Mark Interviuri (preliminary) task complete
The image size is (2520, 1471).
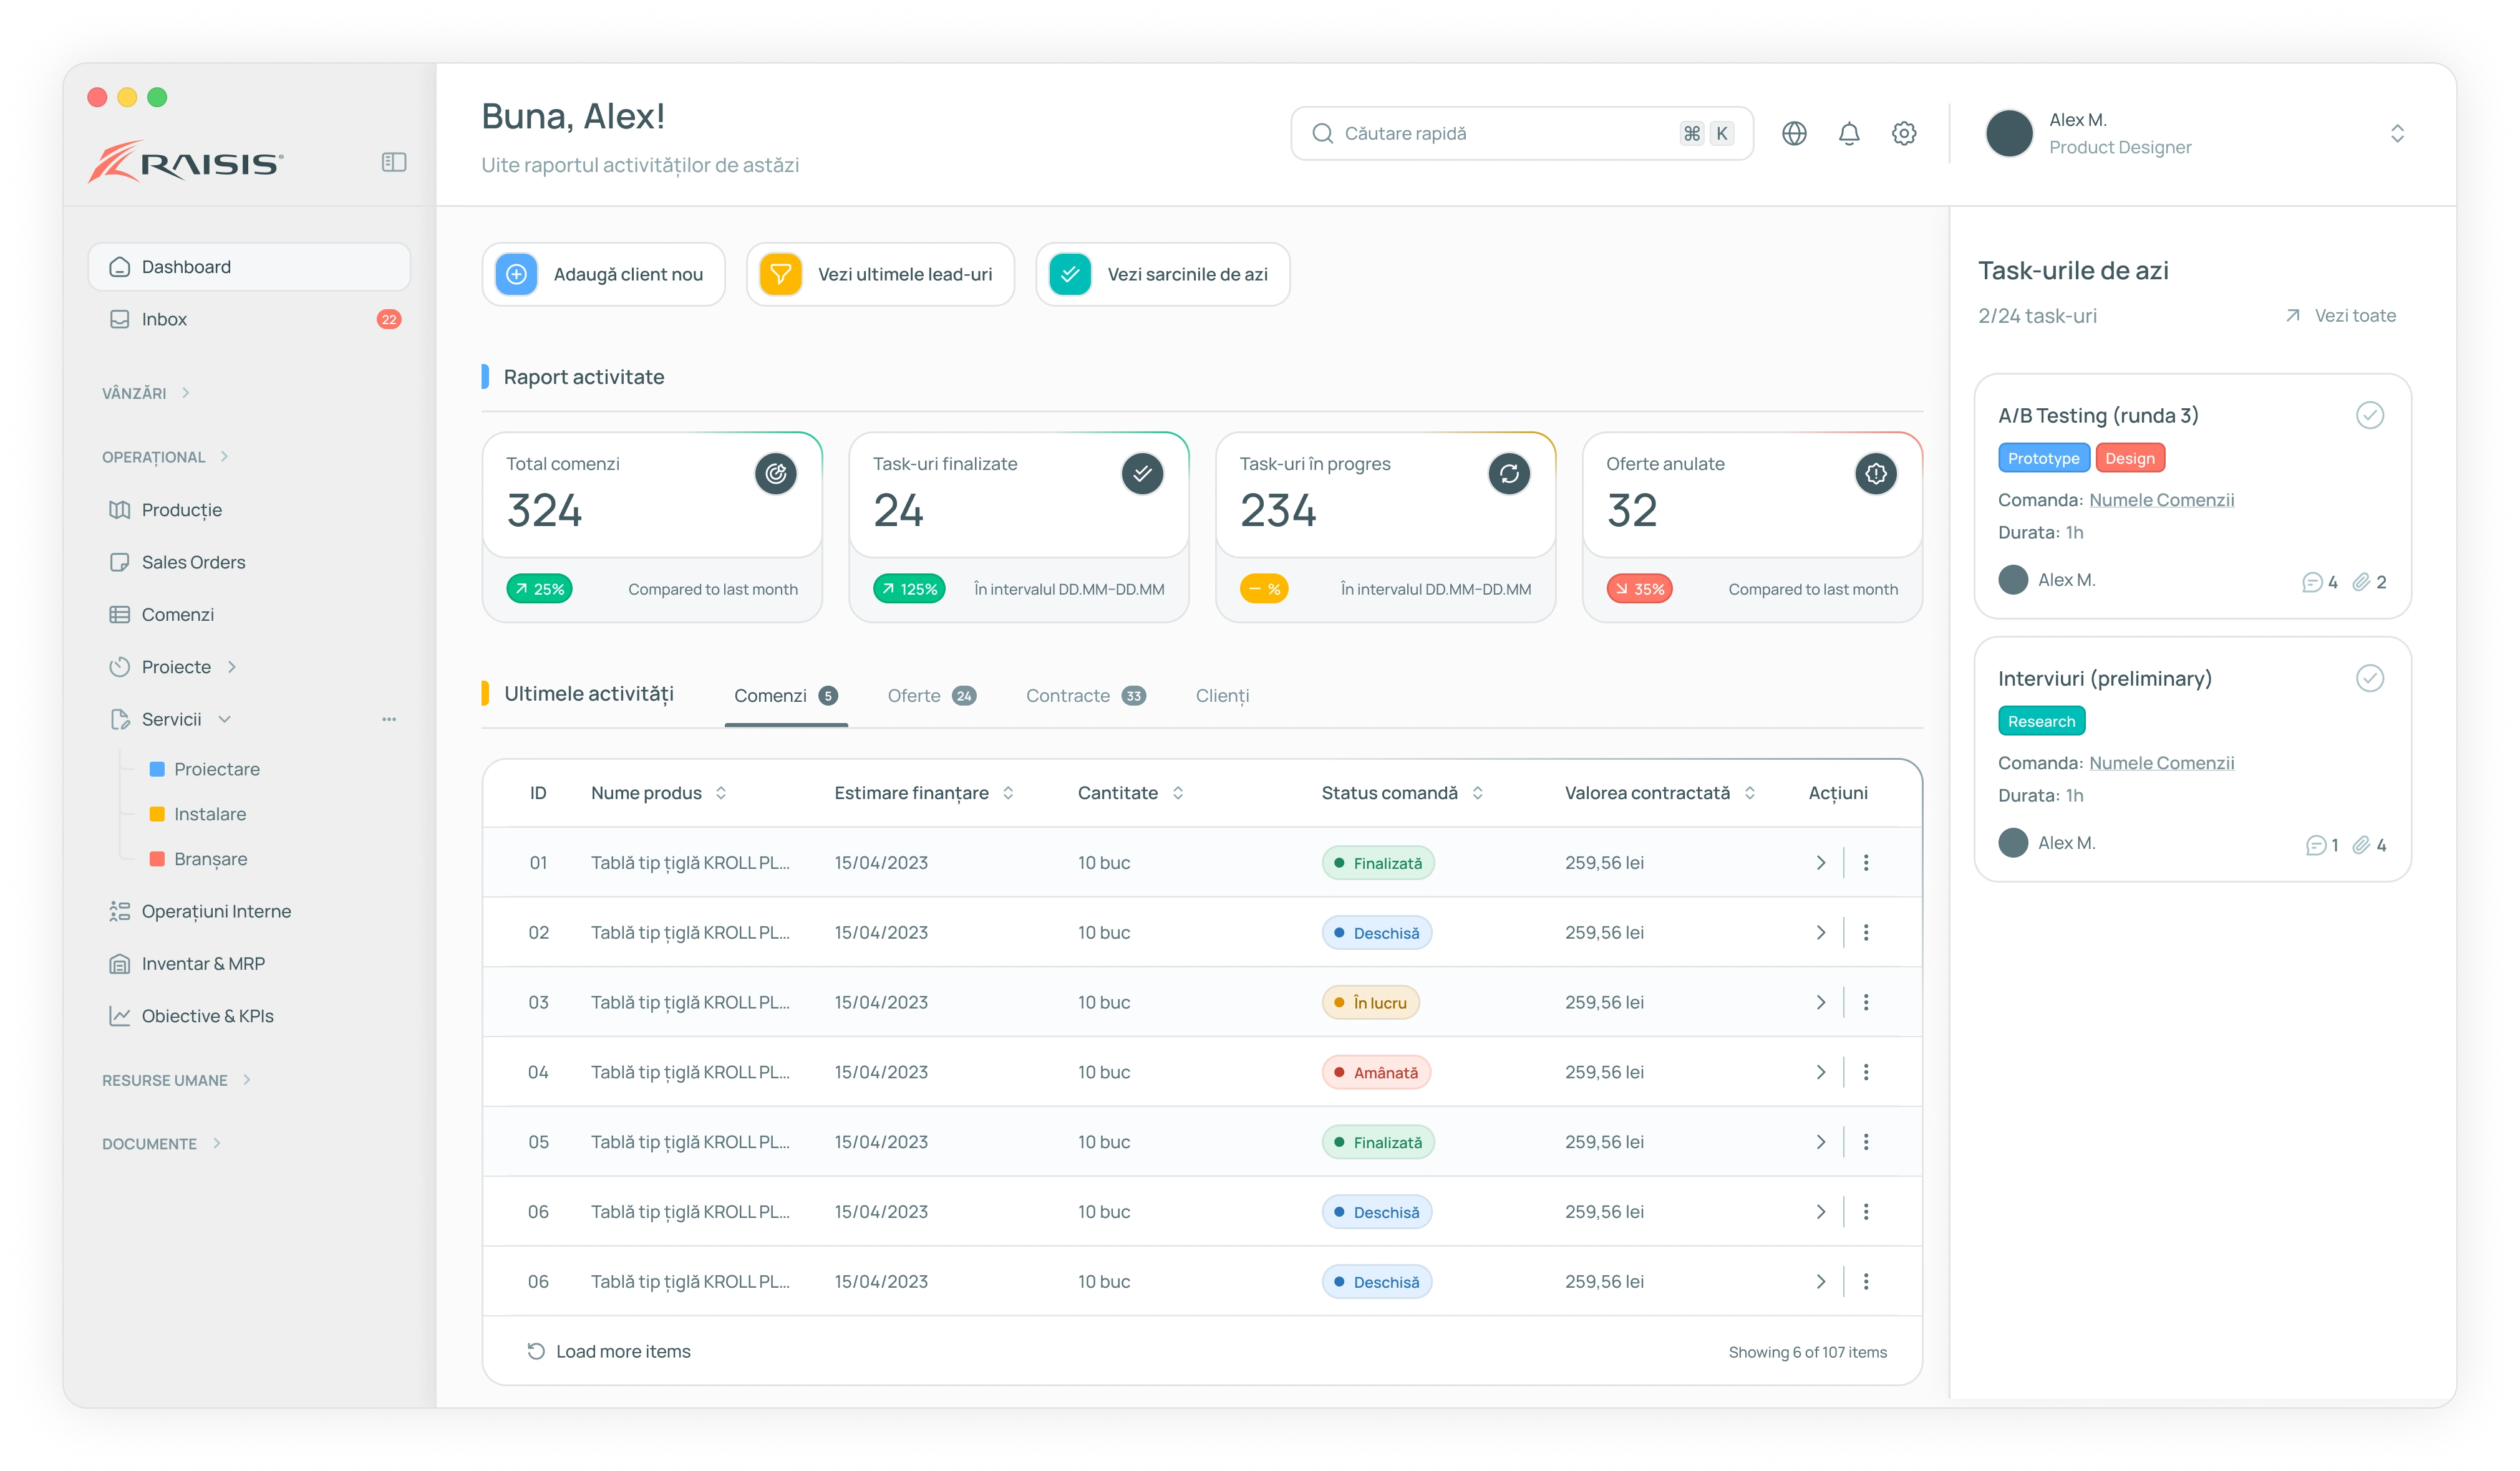(2370, 679)
